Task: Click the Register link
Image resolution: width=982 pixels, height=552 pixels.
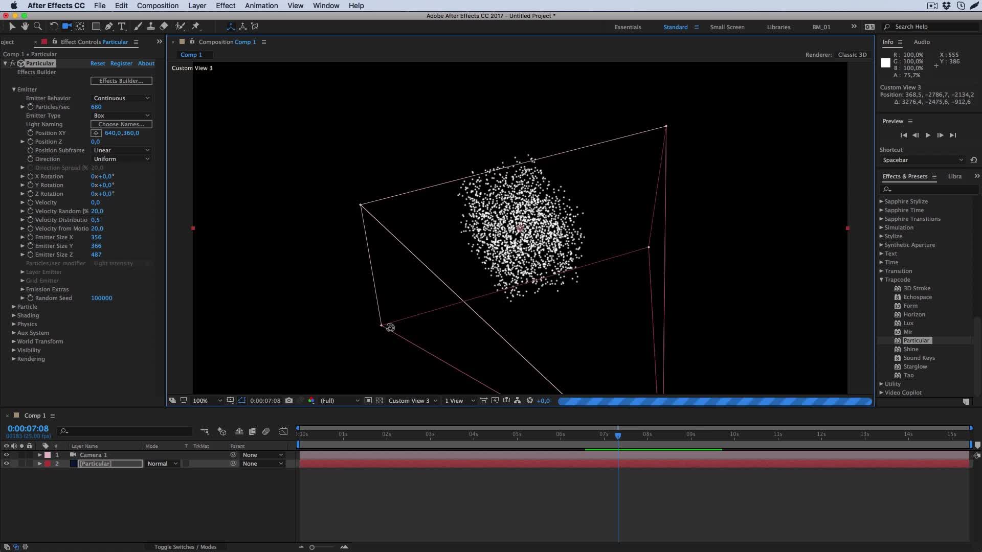Action: (x=121, y=63)
